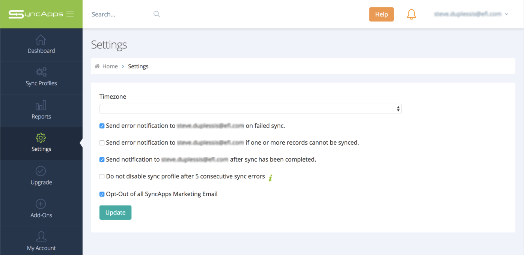Viewport: 524px width, 255px height.
Task: Click the Timezone label
Action: [x=113, y=96]
